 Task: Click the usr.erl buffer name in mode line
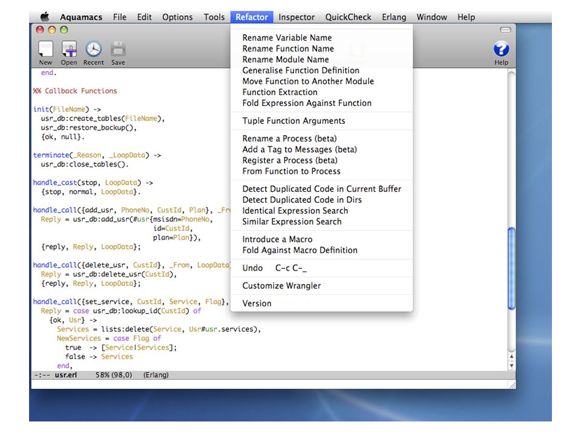pos(65,375)
